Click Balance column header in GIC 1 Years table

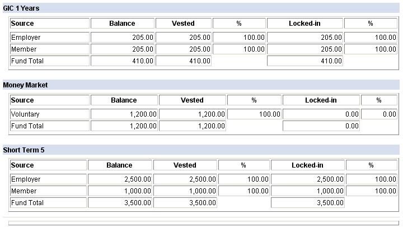123,24
